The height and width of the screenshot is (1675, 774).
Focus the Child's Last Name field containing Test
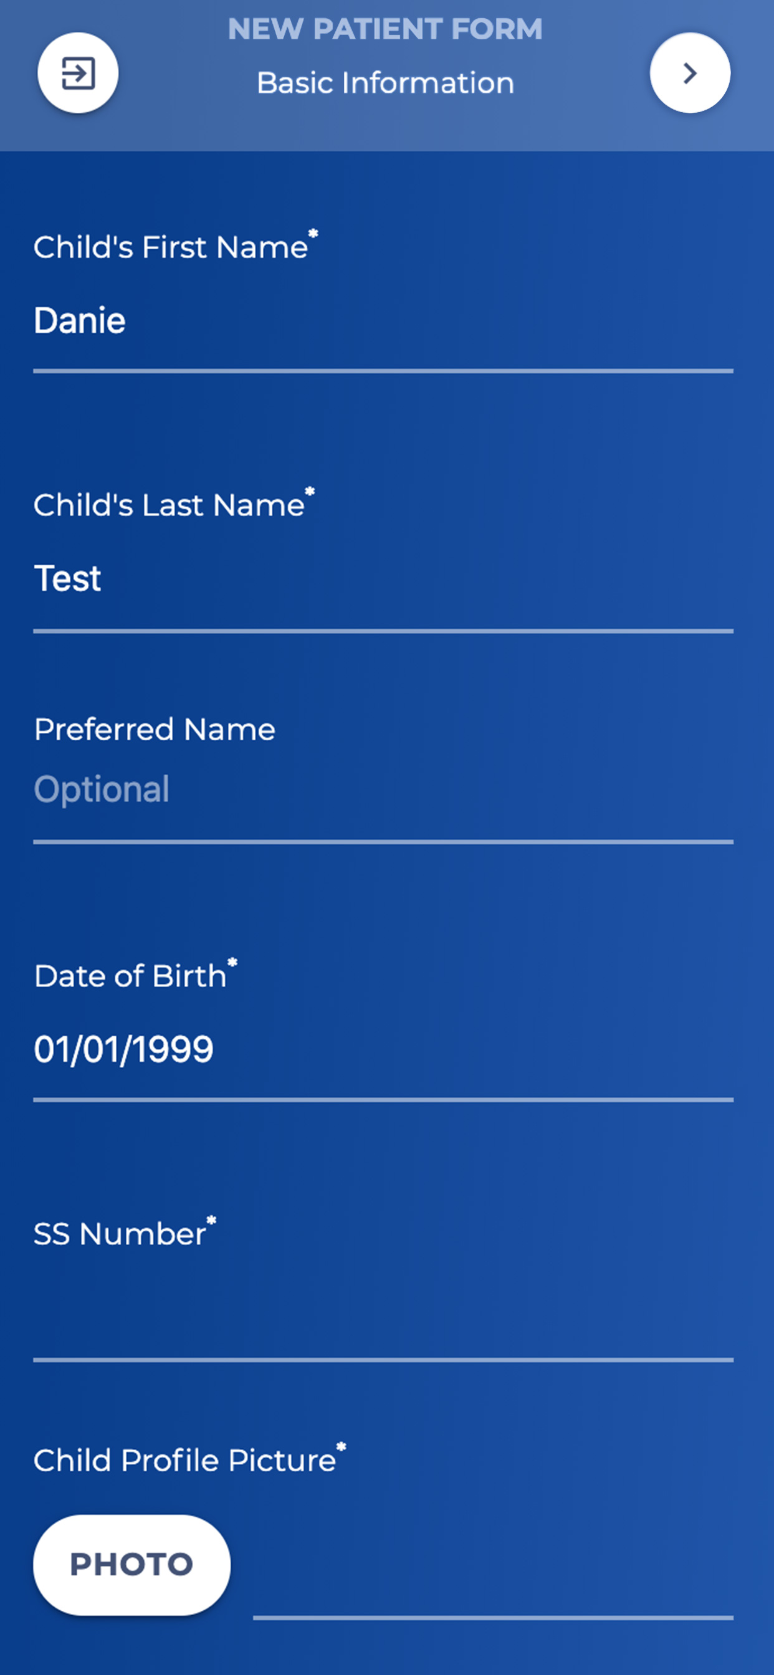(383, 579)
